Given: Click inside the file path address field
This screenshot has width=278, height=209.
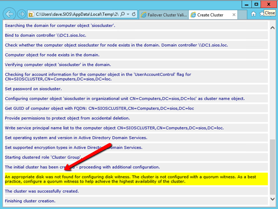Looking at the screenshot, I should [x=76, y=14].
